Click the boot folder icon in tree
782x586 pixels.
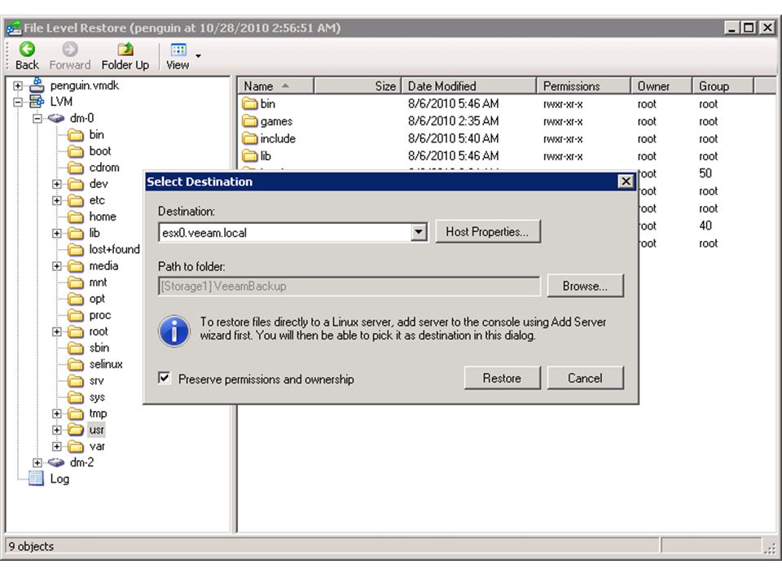tap(76, 151)
